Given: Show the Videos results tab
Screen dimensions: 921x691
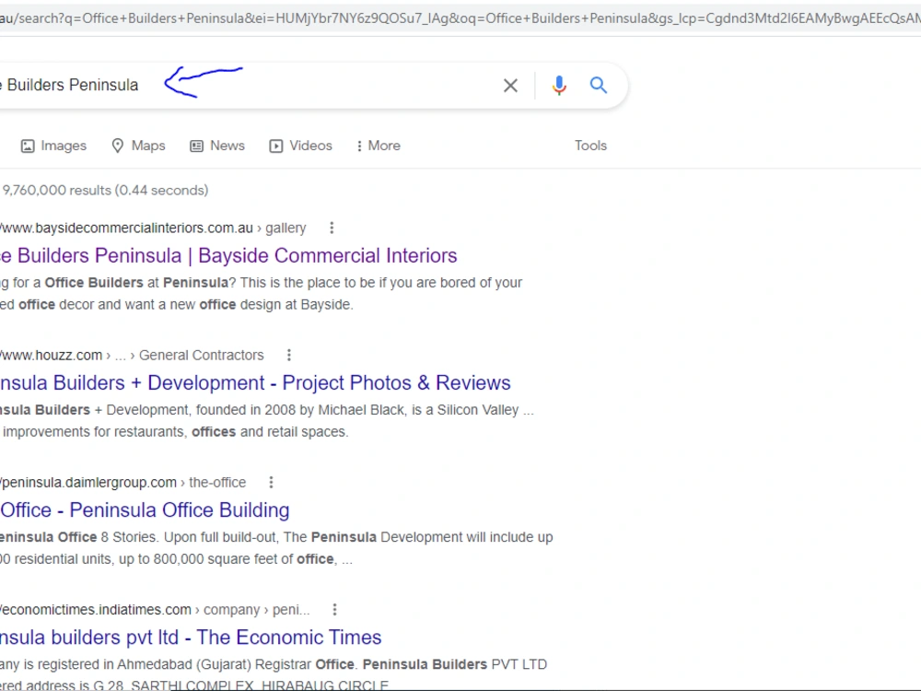Looking at the screenshot, I should pyautogui.click(x=301, y=146).
